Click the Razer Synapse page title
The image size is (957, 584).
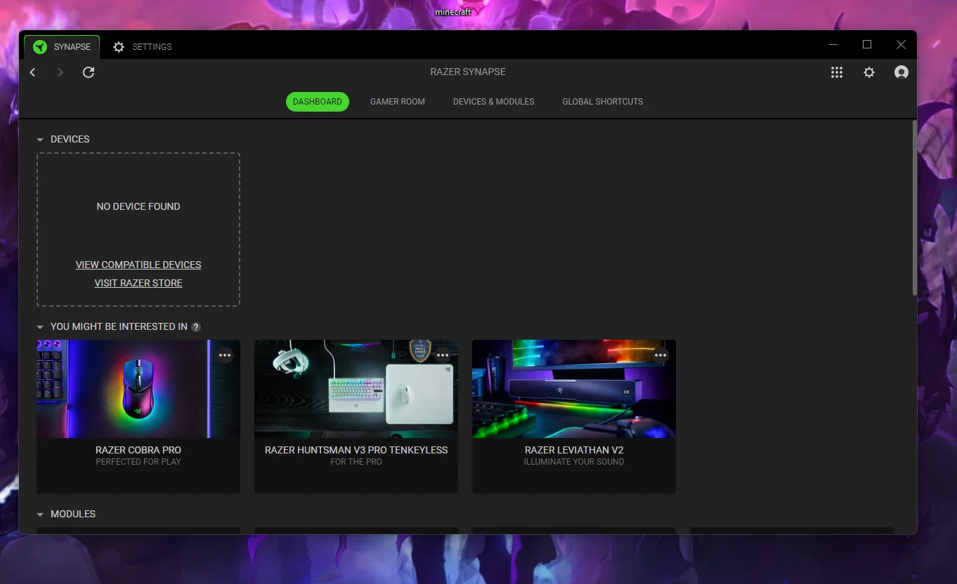[468, 72]
